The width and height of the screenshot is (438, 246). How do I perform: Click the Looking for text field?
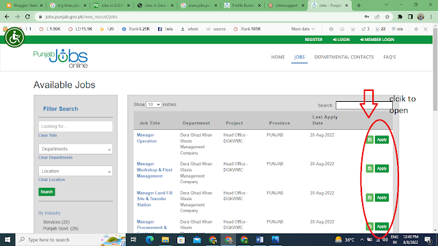(75, 126)
